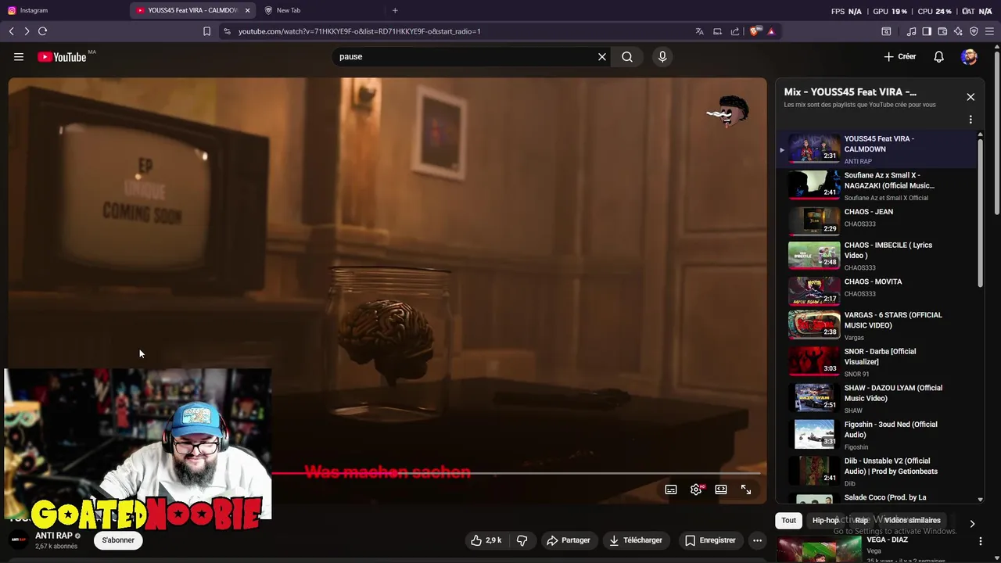Click the Créer create button

coord(899,56)
